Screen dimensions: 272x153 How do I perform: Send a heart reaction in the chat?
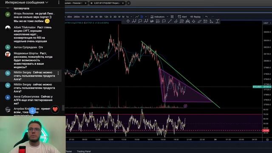(x=55, y=110)
